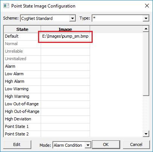This screenshot has width=153, height=152.
Task: Cancel the dialog
Action: [136, 144]
